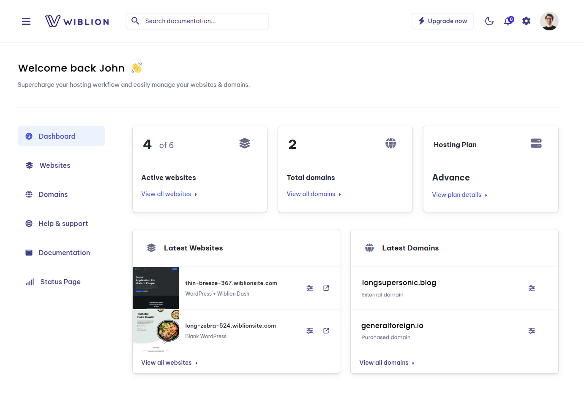Click the server icon on Hosting Plan card
584x393 pixels.
pyautogui.click(x=536, y=143)
